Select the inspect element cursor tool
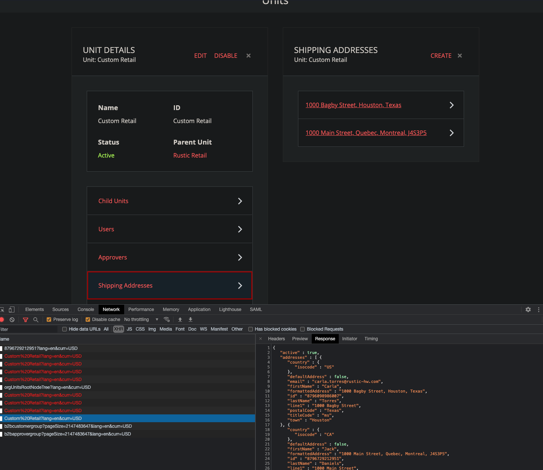 (x=3, y=310)
